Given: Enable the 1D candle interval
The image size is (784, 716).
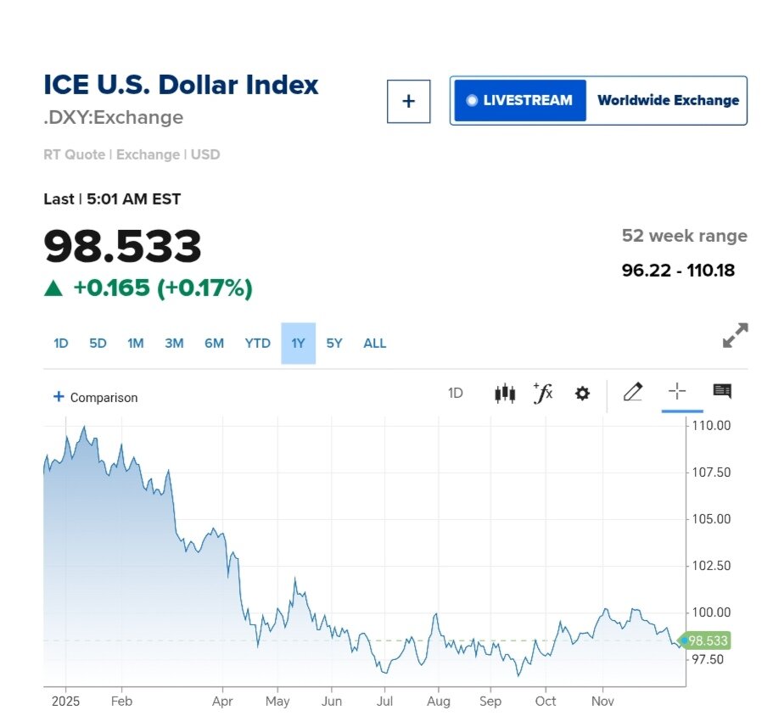Looking at the screenshot, I should pos(455,393).
